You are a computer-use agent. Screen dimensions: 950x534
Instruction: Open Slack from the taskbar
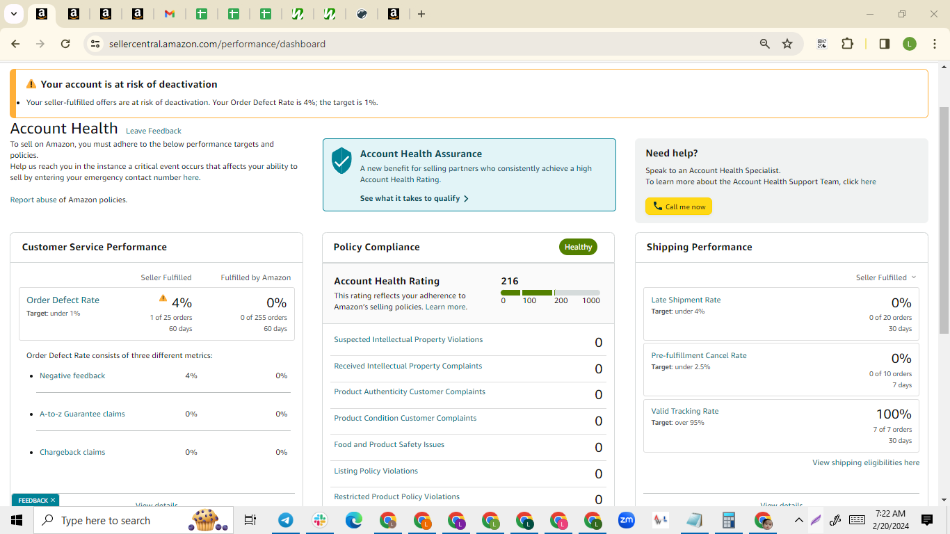[x=320, y=520]
